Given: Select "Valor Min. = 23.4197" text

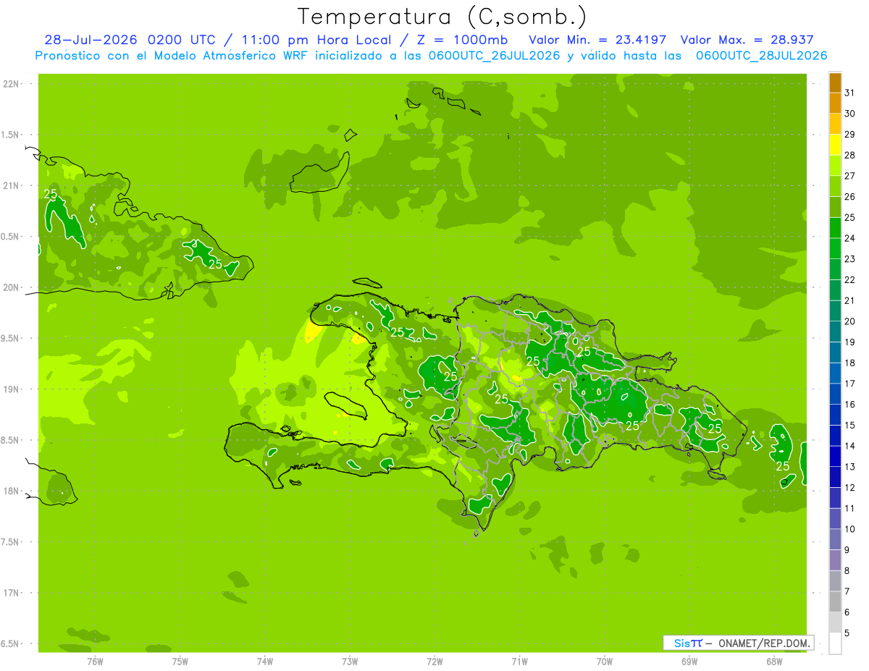Looking at the screenshot, I should (597, 40).
